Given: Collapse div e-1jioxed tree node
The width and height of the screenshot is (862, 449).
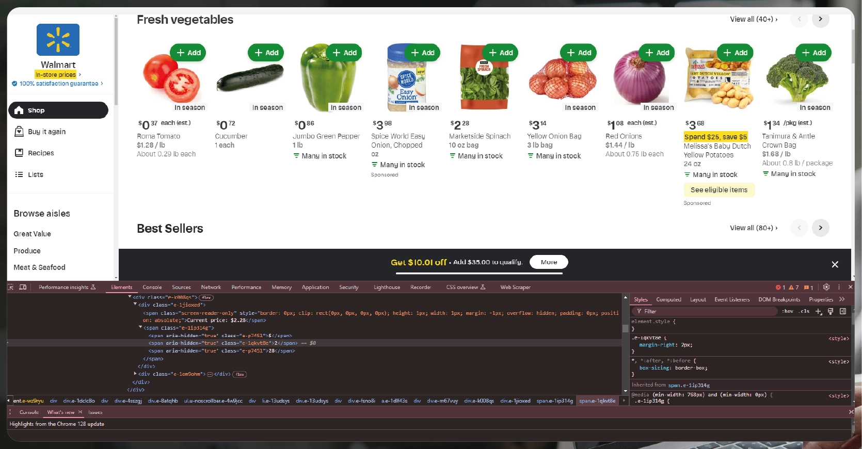Looking at the screenshot, I should [x=135, y=304].
